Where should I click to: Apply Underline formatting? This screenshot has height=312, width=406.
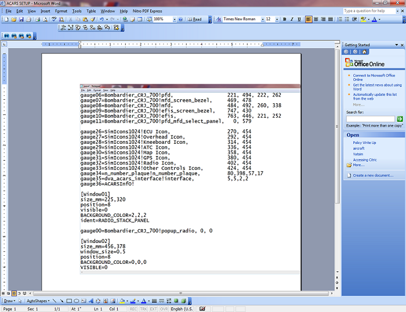click(x=299, y=19)
